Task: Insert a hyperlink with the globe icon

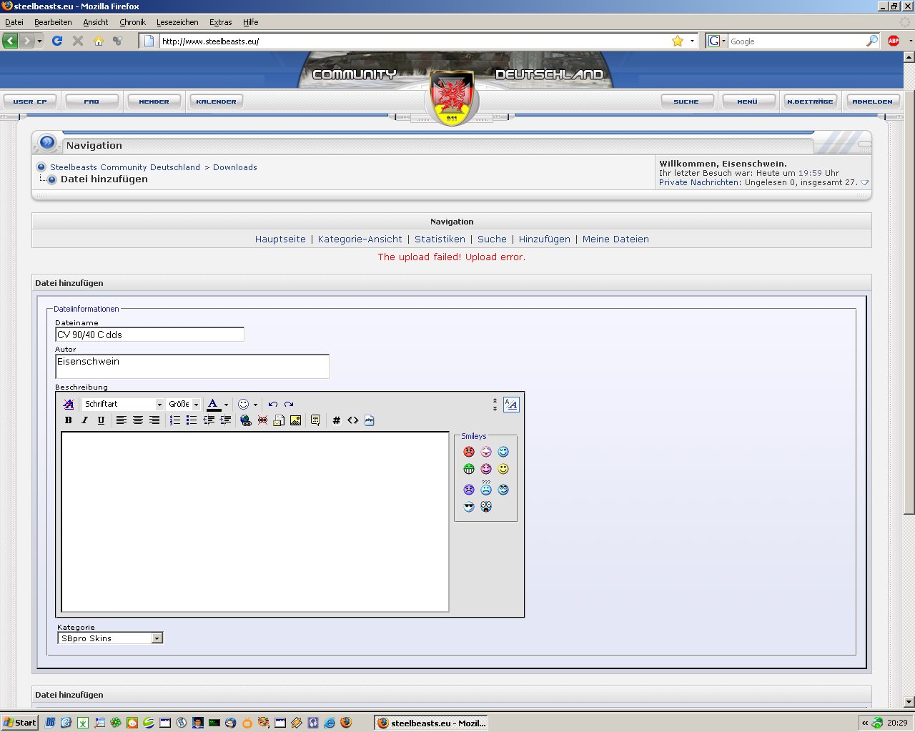Action: coord(246,420)
